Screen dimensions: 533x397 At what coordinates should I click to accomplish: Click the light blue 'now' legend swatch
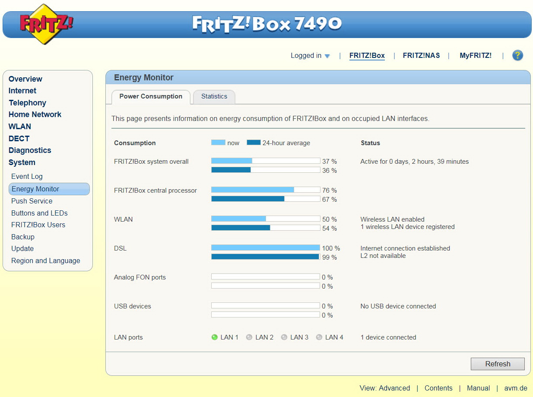[x=218, y=142]
